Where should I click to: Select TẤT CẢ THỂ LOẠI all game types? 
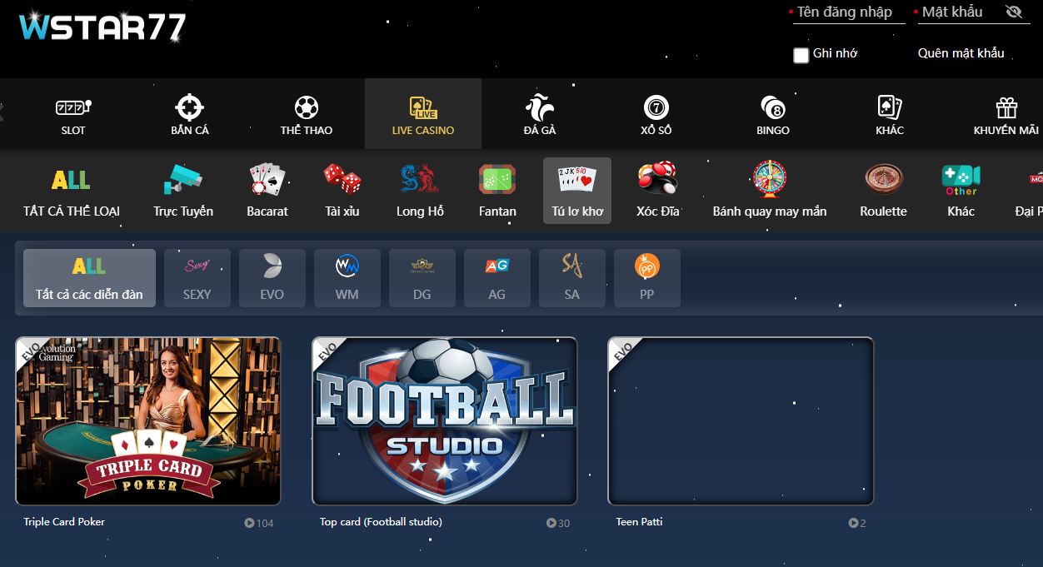point(72,191)
